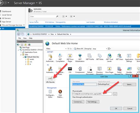Open the Web Platform Installer icon
This screenshot has height=113, width=140.
tap(60, 94)
